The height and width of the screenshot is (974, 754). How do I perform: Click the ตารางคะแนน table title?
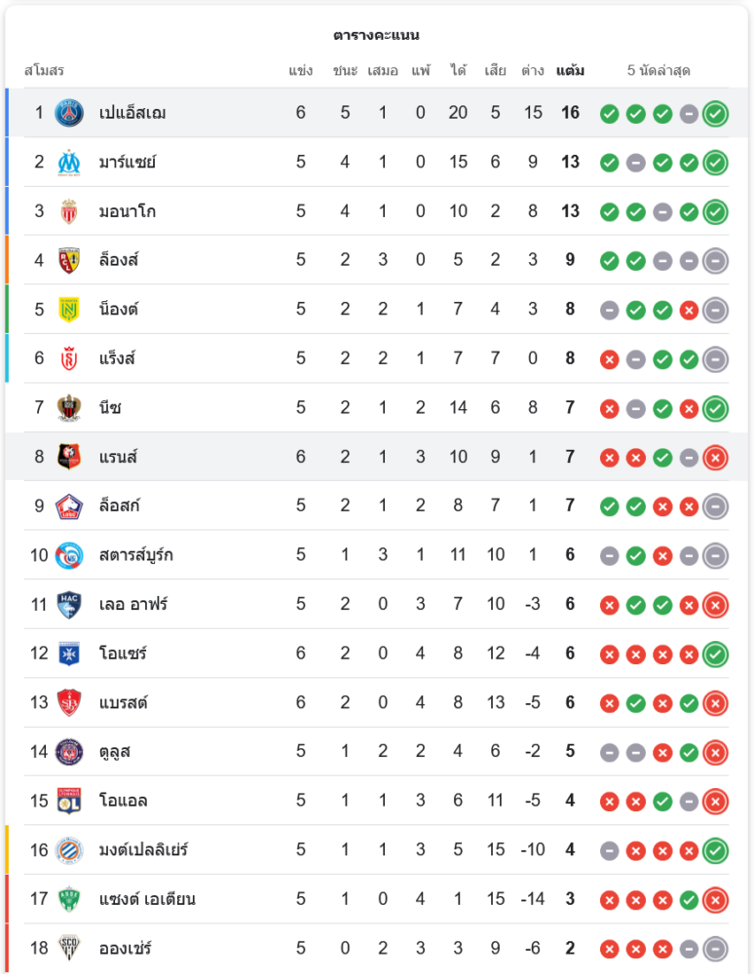click(x=376, y=35)
